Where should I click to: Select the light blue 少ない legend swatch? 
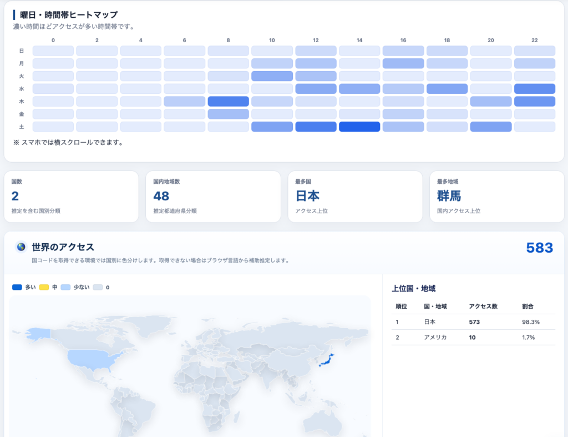65,287
